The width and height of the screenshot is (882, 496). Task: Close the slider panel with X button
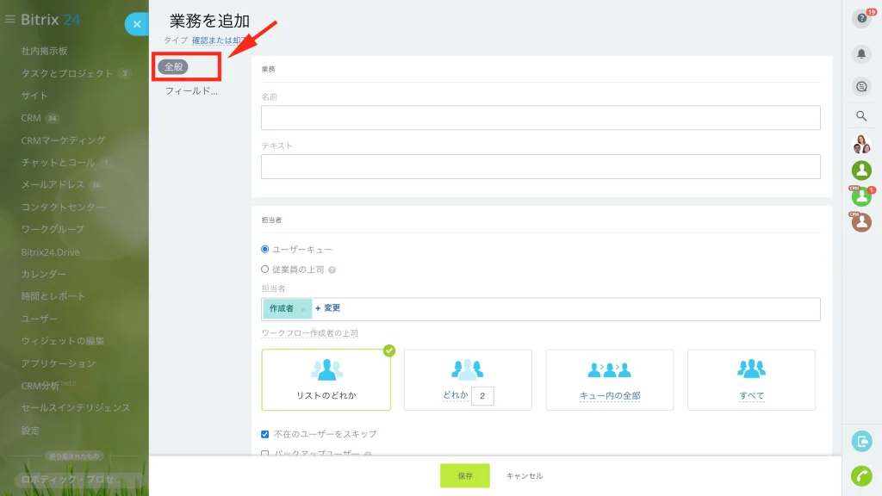pos(137,24)
